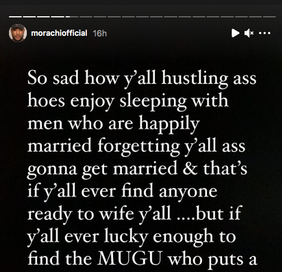Jump to the tenth story progress segment
Image resolution: width=282 pixels, height=272 pixels.
point(143,17)
